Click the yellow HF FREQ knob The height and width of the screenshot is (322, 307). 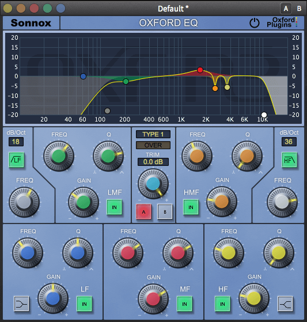click(x=229, y=253)
